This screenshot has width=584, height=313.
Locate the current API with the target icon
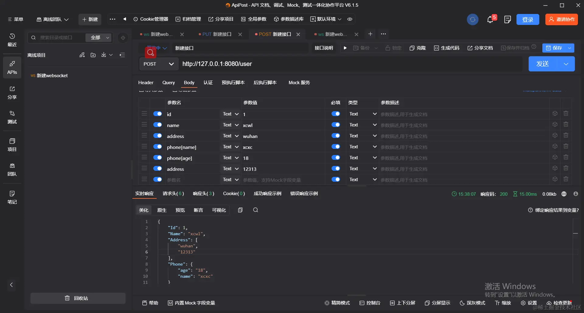(123, 38)
